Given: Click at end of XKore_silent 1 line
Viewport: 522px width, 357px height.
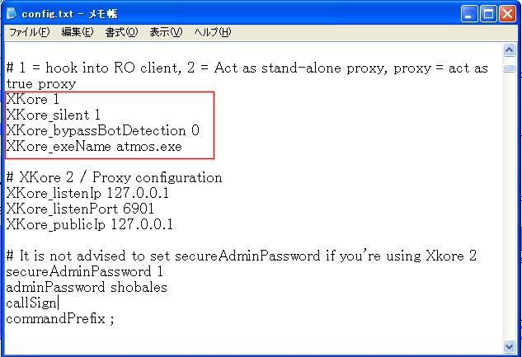Looking at the screenshot, I should (x=101, y=115).
